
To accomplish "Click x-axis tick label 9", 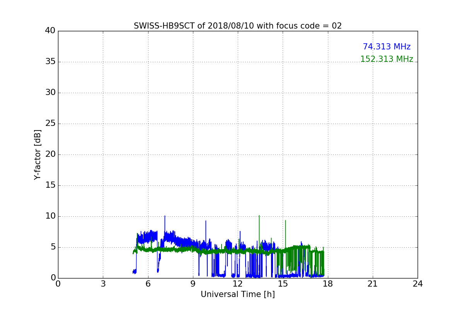I will click(193, 284).
